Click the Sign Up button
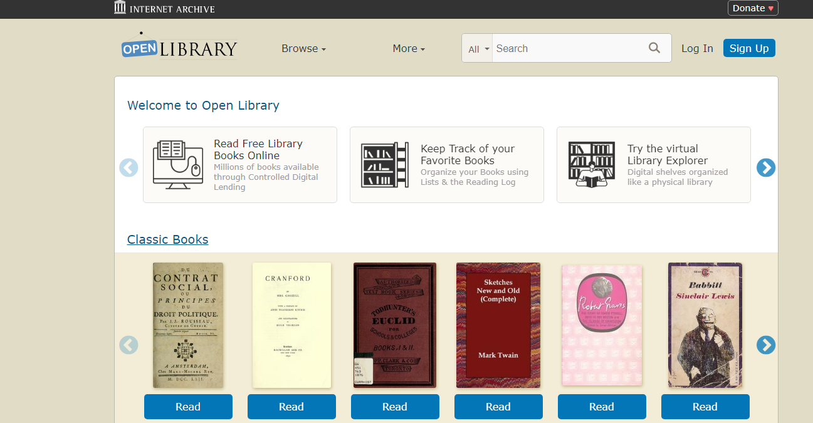Screen dimensions: 813x423 [749, 48]
